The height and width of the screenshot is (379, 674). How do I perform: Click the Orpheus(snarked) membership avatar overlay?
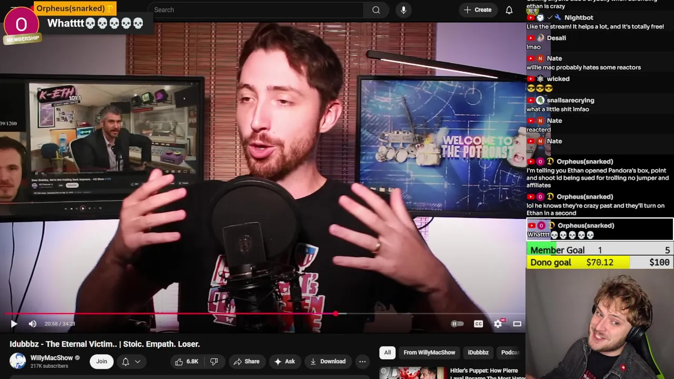click(21, 25)
